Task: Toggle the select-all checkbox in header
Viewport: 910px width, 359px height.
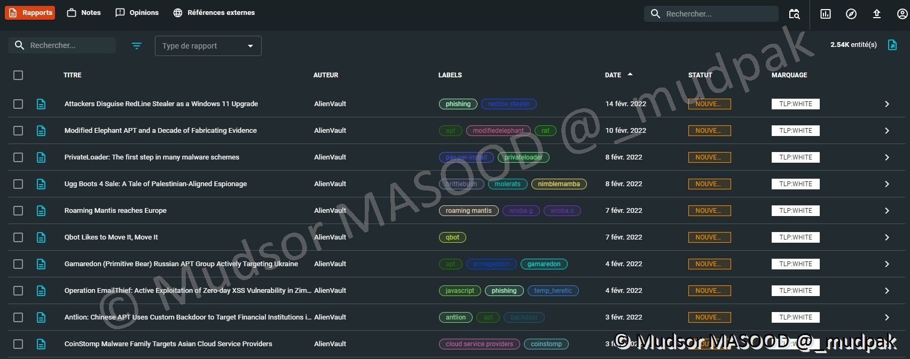Action: (18, 75)
